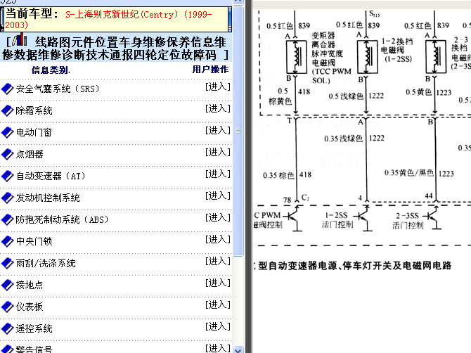The width and height of the screenshot is (471, 353).
Task: Click the book icon beside 仪表板
Action: point(8,307)
